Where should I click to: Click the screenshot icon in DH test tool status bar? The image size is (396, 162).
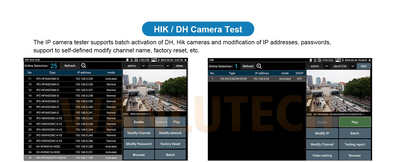click(x=131, y=60)
